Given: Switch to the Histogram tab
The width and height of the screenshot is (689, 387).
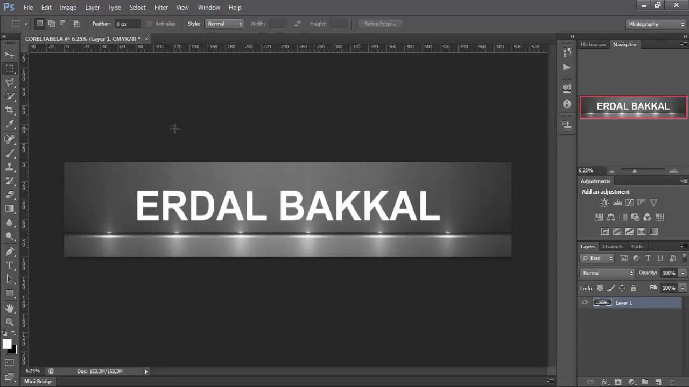Looking at the screenshot, I should tap(593, 45).
